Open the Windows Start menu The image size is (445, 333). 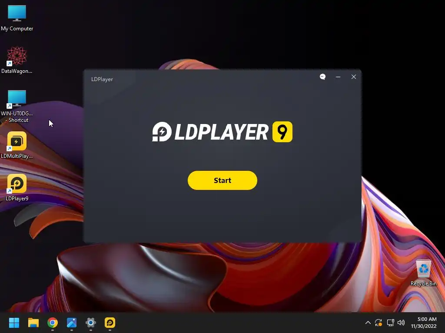pos(14,323)
